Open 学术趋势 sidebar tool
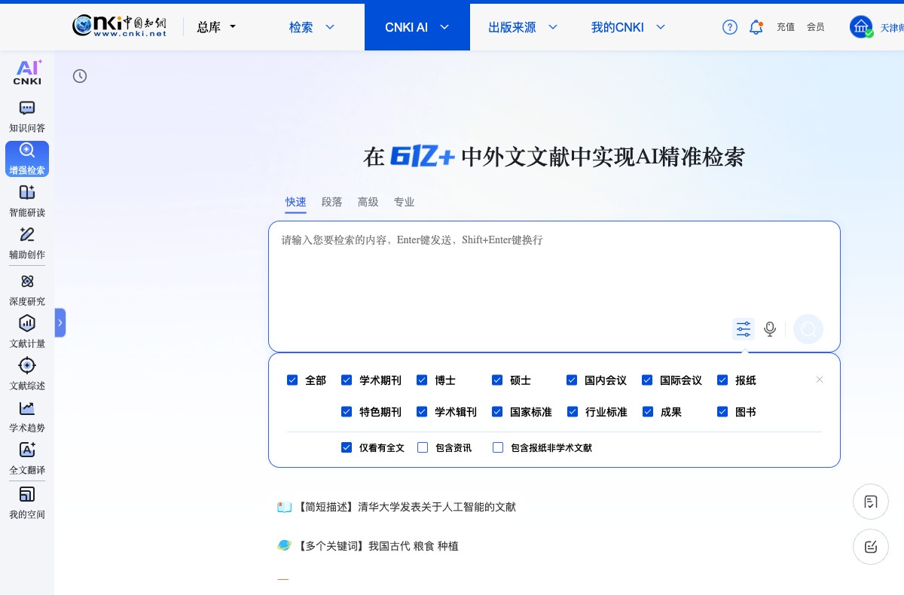Viewport: 904px width, 595px height. (27, 416)
